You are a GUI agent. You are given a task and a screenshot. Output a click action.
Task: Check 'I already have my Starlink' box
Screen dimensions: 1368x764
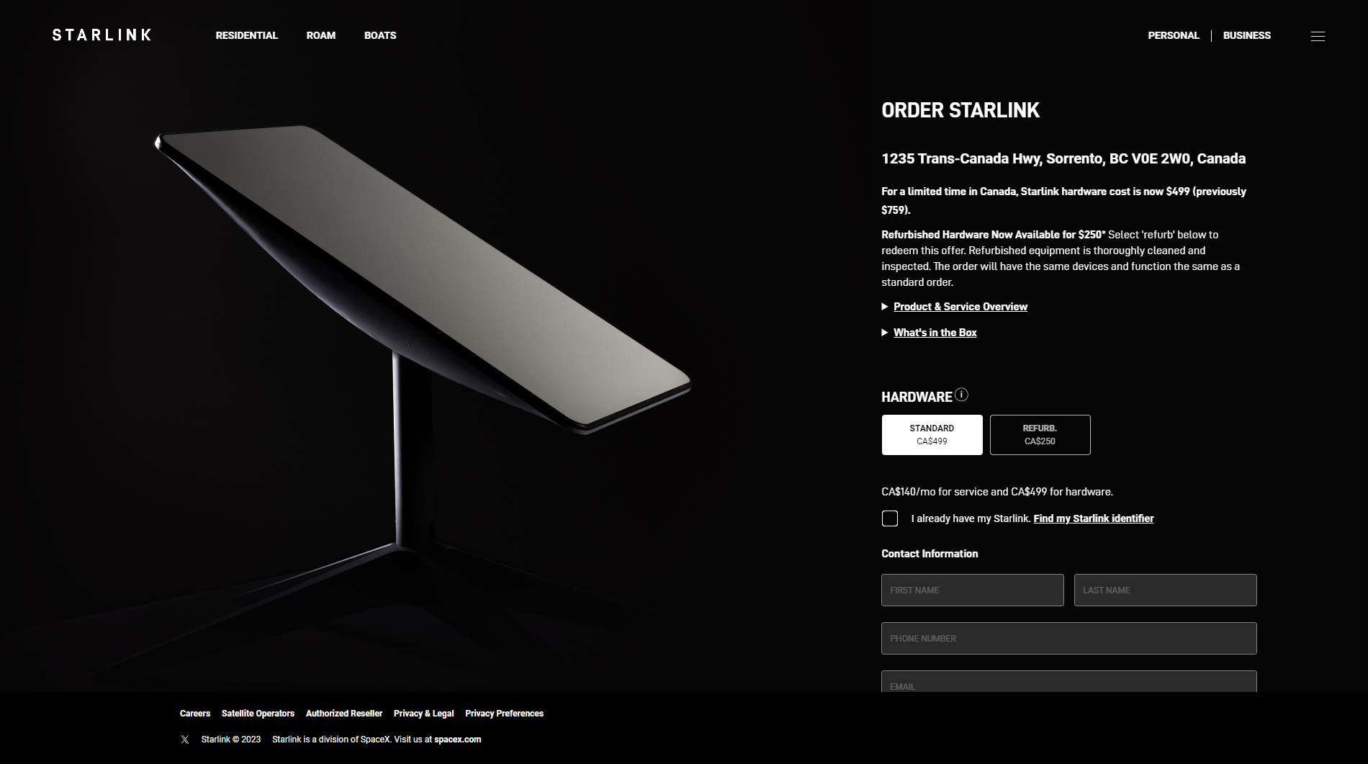tap(890, 518)
